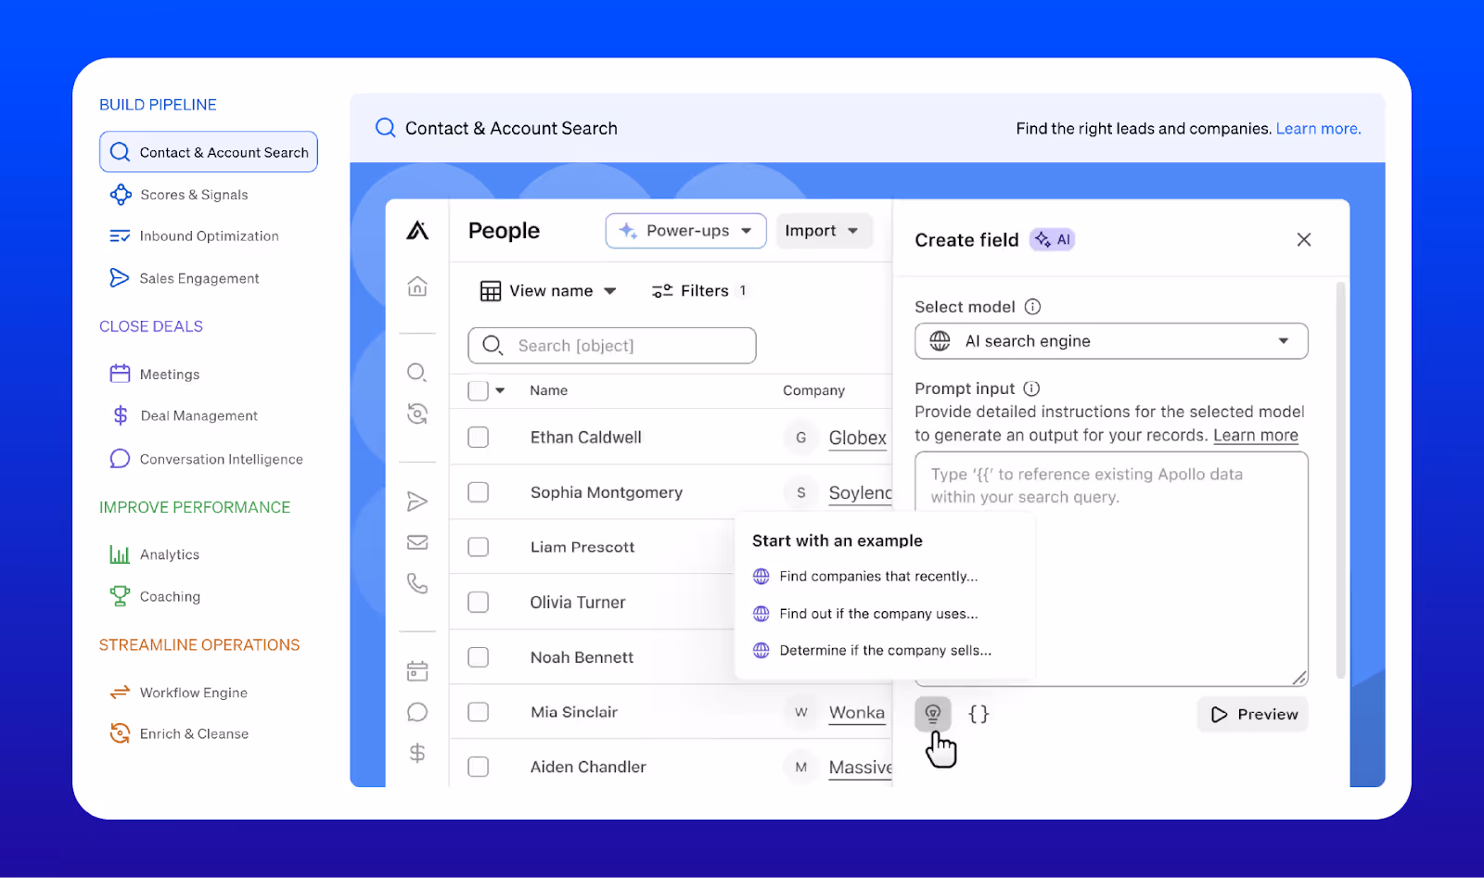The image size is (1484, 878).
Task: Click the info icon beside Prompt input
Action: click(1031, 388)
